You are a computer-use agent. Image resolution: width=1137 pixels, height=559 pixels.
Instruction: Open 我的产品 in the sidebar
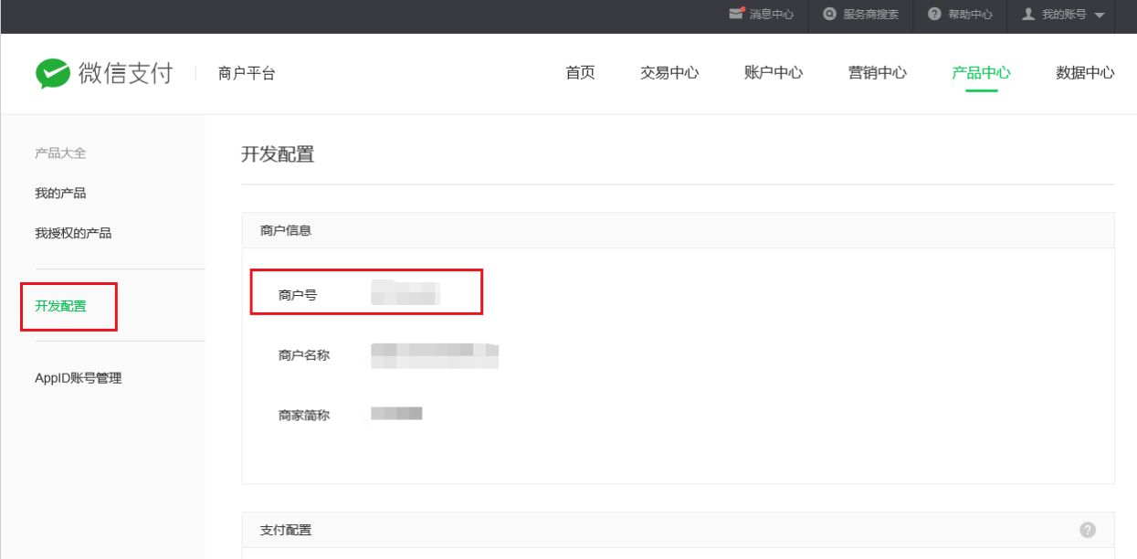(60, 194)
